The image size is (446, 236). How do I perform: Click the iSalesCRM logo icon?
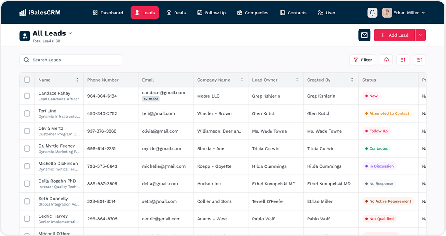click(23, 12)
